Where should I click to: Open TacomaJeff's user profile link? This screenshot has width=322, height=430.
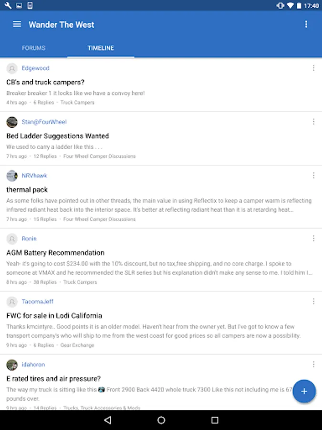click(37, 301)
